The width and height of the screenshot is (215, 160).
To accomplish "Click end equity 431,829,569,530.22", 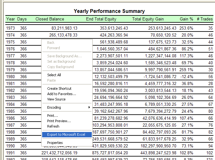I will (110, 146).
